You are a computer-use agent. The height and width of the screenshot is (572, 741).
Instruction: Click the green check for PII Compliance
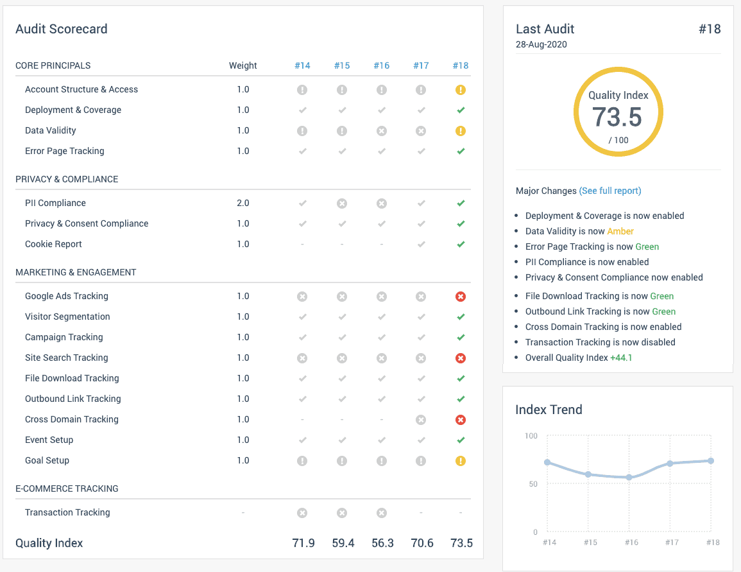click(461, 204)
